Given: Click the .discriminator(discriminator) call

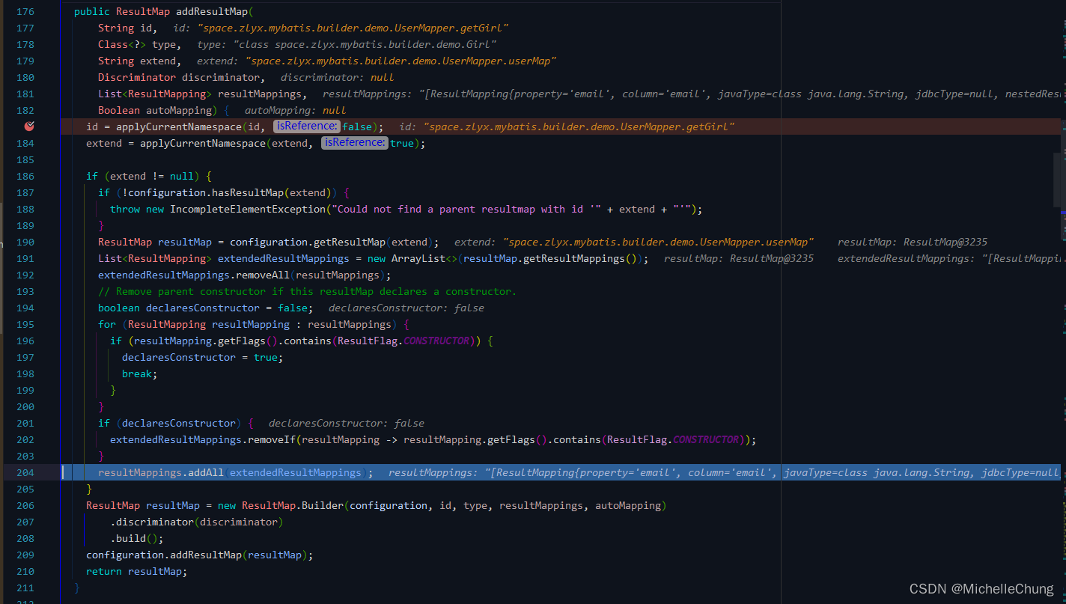Looking at the screenshot, I should click(x=197, y=522).
